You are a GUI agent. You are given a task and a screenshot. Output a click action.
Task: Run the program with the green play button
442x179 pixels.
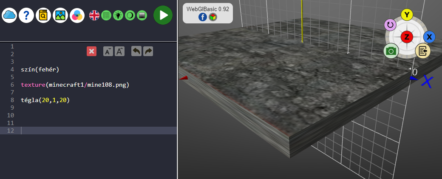[x=163, y=15]
